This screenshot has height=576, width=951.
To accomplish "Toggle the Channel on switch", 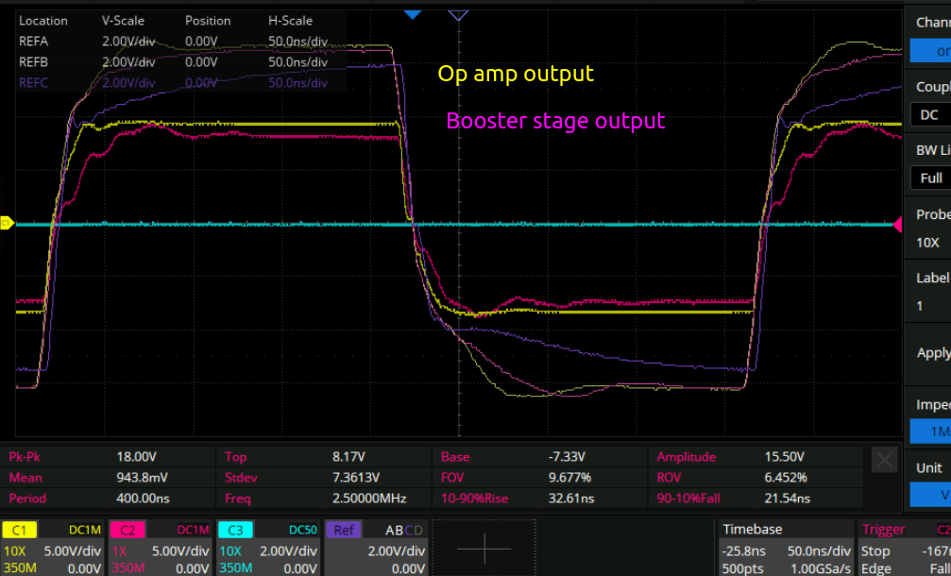I will click(932, 51).
